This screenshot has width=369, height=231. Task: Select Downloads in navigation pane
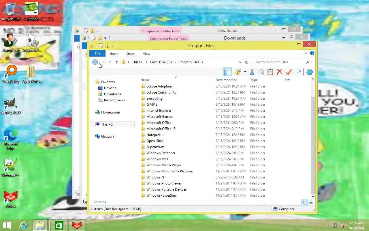[112, 94]
